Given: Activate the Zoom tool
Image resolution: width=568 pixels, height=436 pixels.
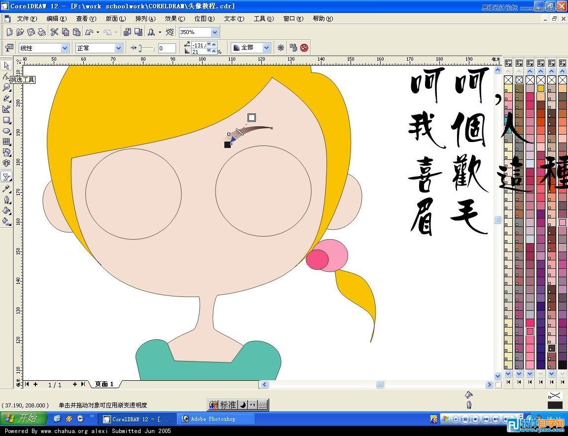Looking at the screenshot, I should (x=7, y=88).
